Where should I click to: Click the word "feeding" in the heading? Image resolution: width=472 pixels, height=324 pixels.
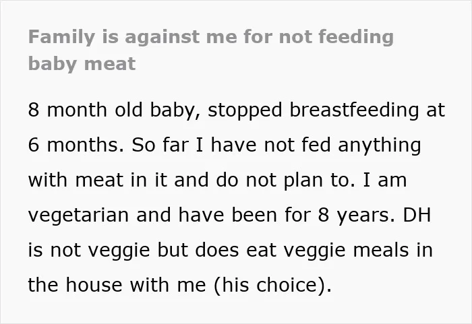[356, 37]
